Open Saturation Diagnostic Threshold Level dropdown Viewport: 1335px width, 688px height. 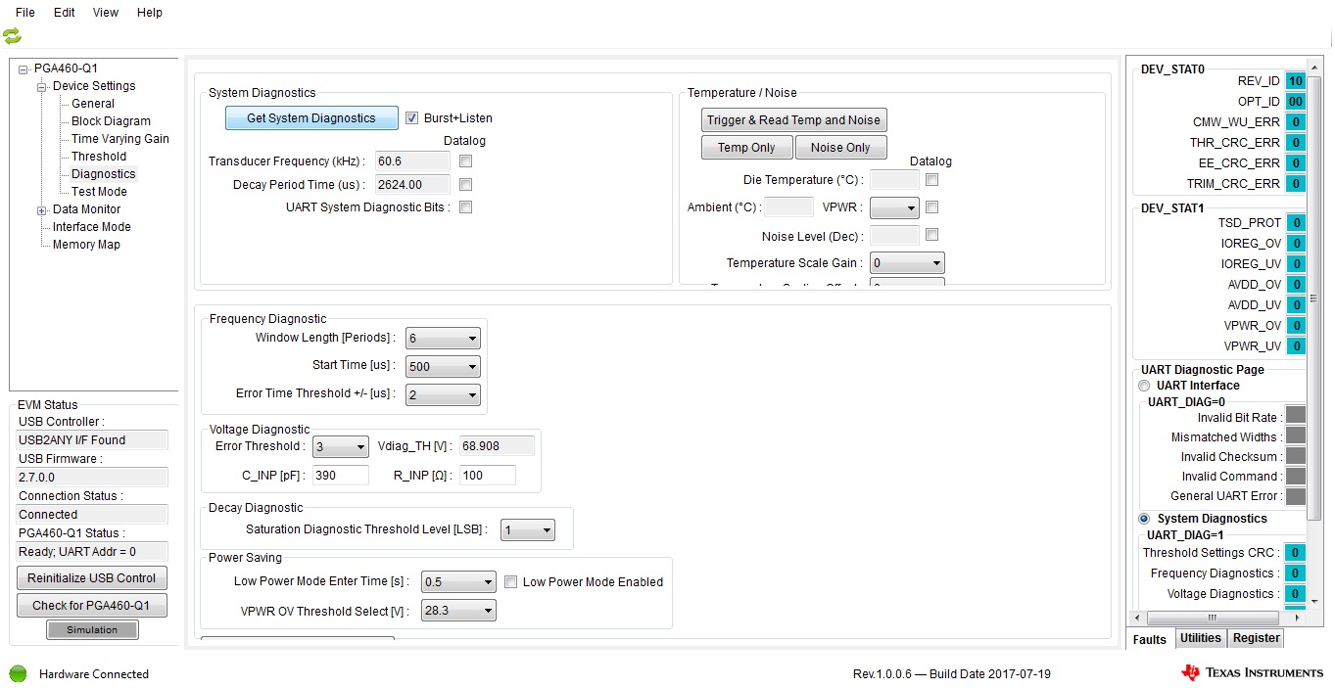click(x=528, y=530)
